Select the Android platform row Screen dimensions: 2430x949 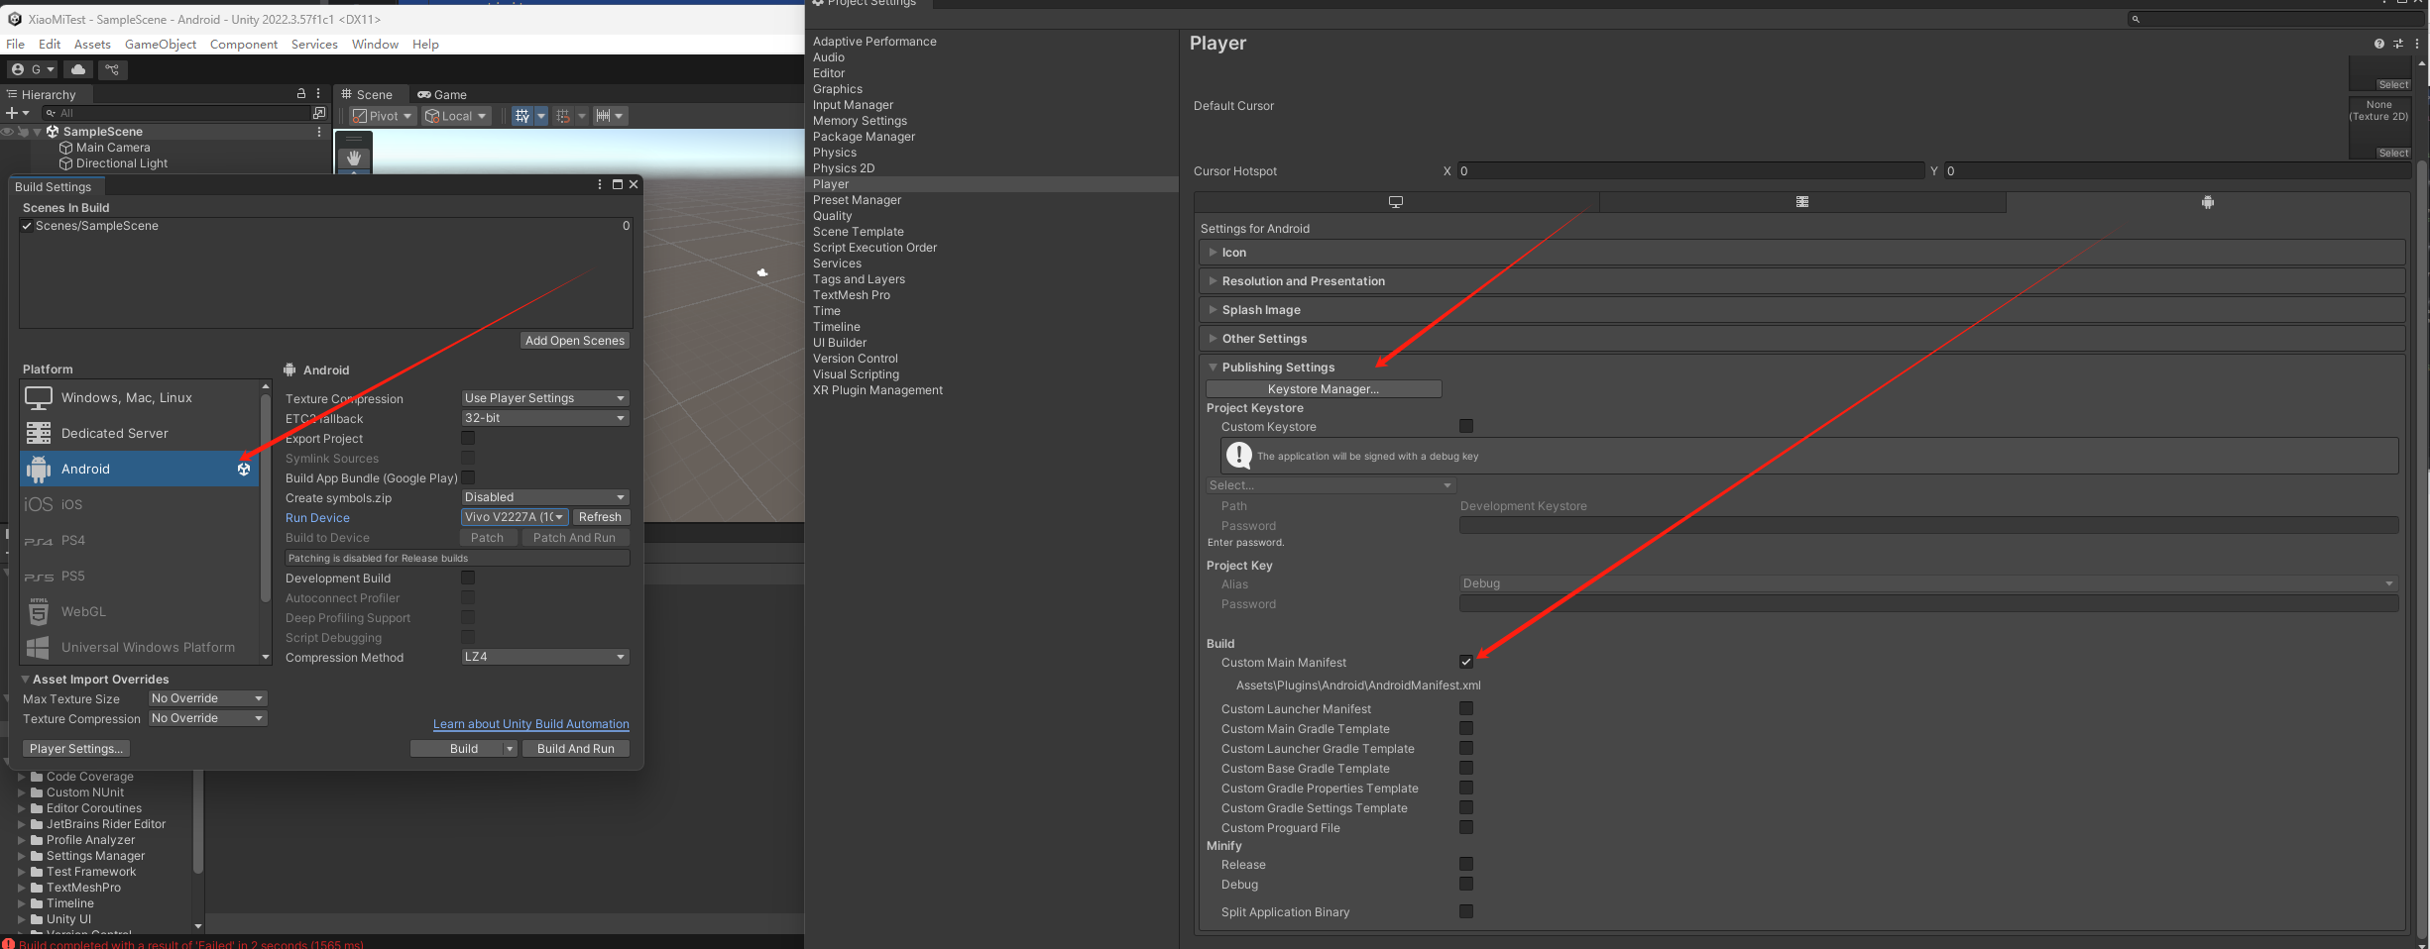tap(139, 469)
